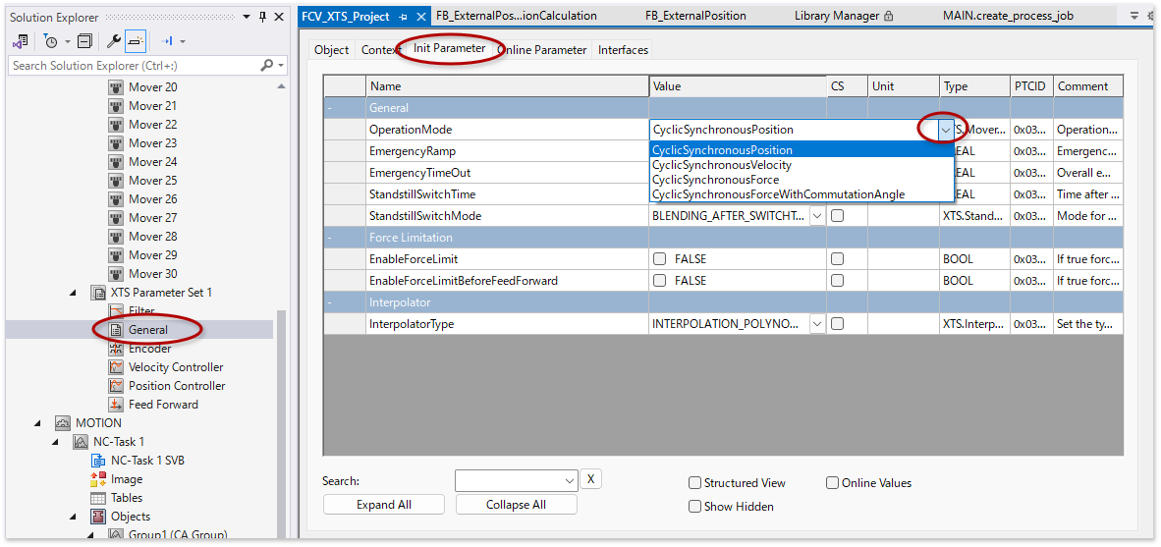The image size is (1161, 547).
Task: Click the Feed Forward node icon
Action: [x=116, y=405]
